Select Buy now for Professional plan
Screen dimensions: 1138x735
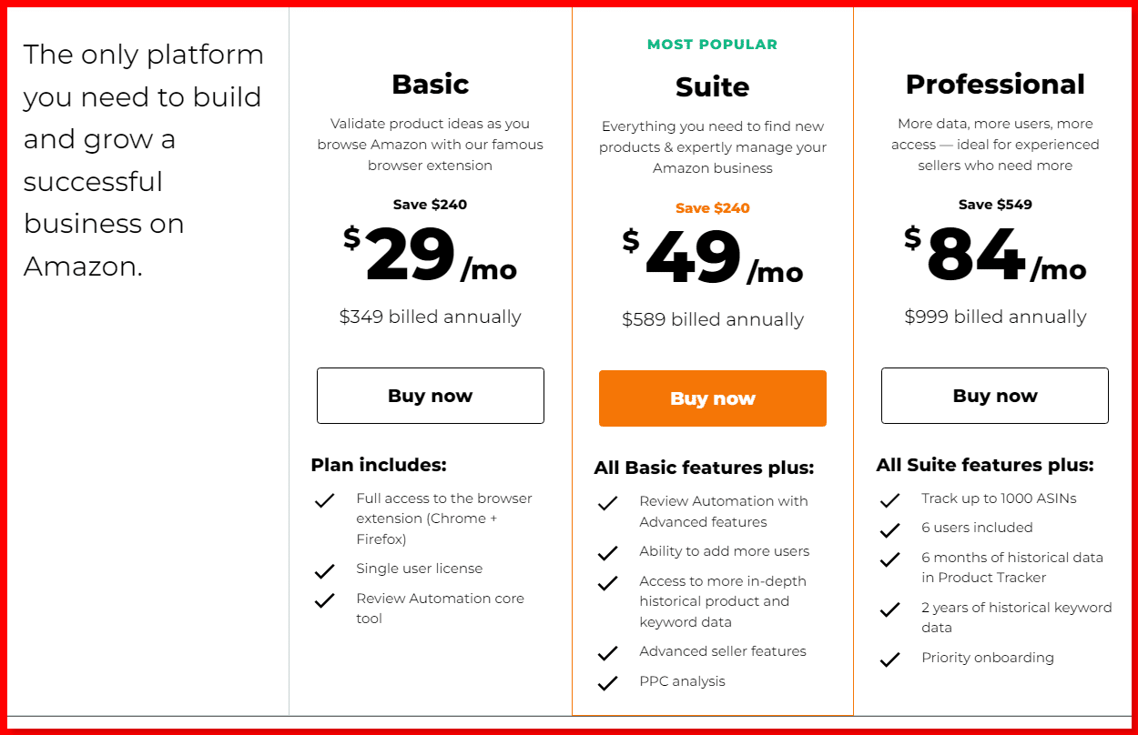(x=994, y=396)
